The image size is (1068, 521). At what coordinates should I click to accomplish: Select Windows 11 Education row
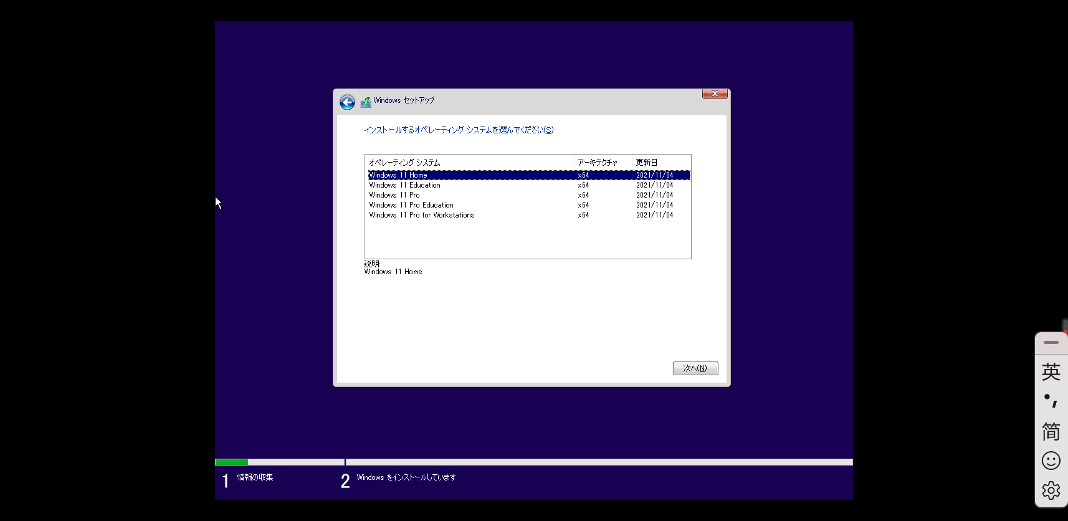528,185
